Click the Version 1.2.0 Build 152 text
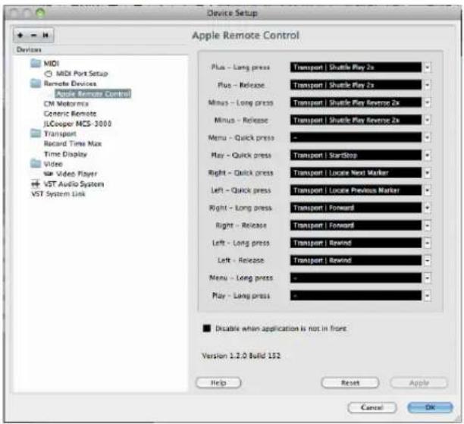The width and height of the screenshot is (464, 424). tap(241, 356)
